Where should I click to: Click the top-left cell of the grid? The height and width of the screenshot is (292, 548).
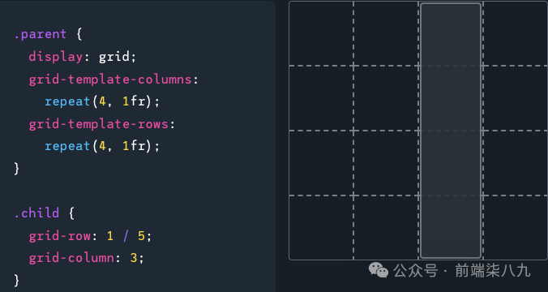coord(321,33)
